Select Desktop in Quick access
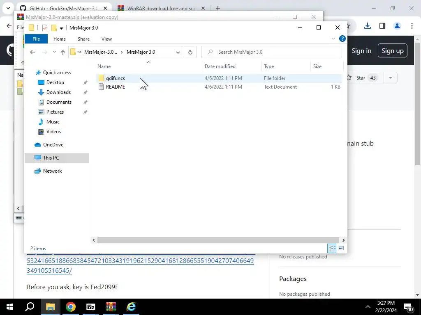 [x=55, y=82]
